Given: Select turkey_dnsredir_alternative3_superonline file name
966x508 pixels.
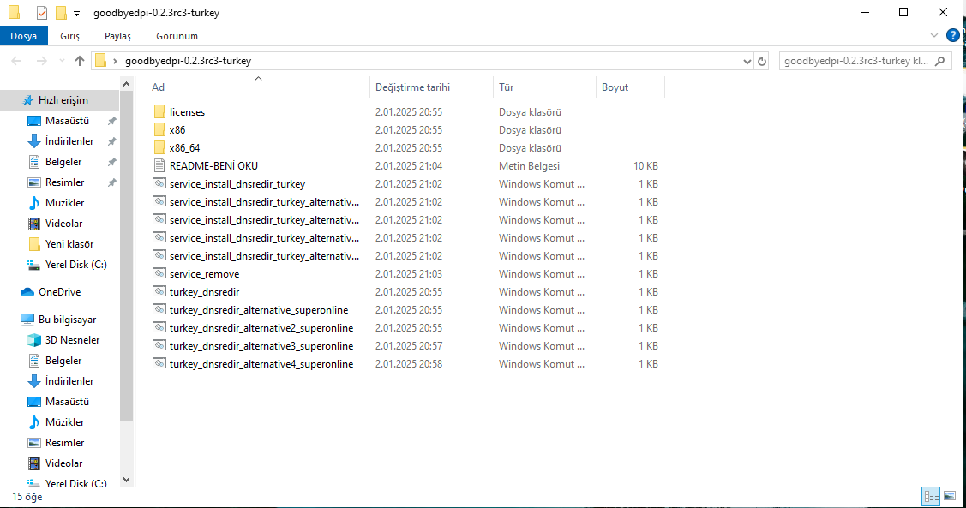Looking at the screenshot, I should 261,345.
